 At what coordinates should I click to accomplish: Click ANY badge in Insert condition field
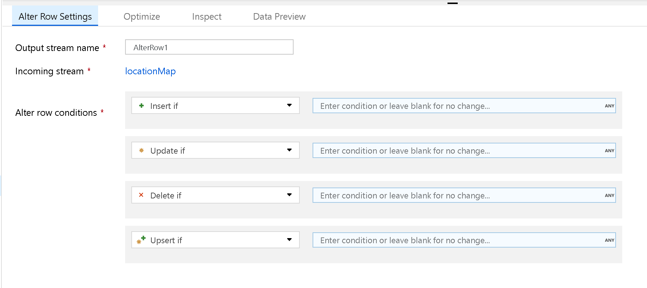(609, 106)
